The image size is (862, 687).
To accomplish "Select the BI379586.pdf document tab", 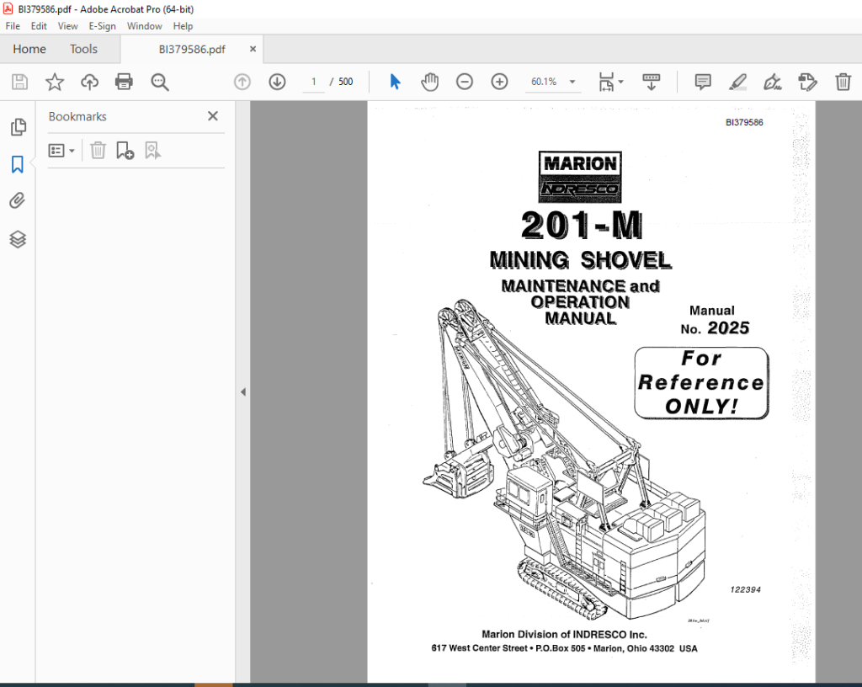I will click(x=192, y=49).
